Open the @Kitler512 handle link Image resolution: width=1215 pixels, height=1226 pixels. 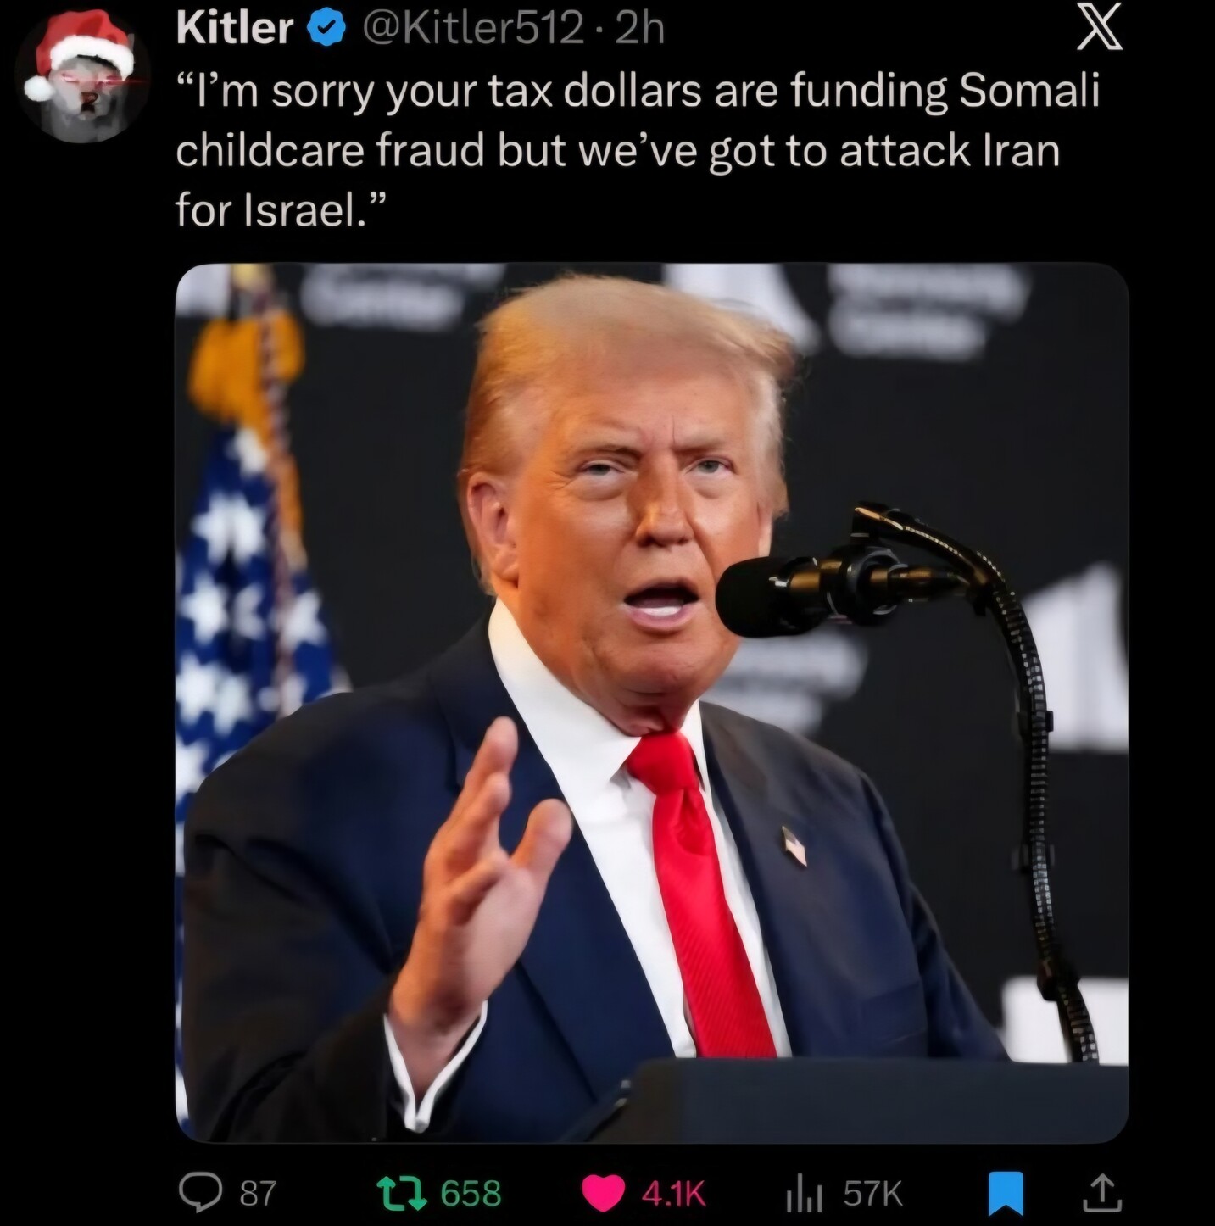point(471,30)
